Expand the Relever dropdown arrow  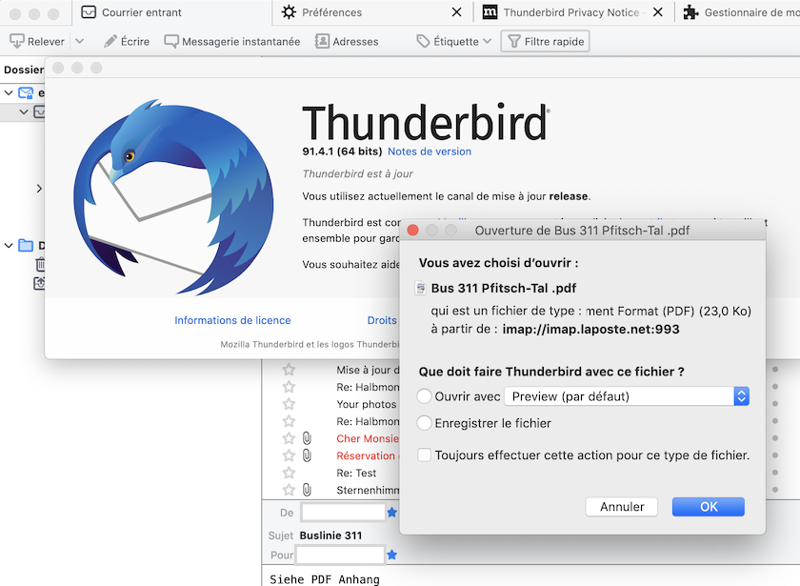coord(80,41)
